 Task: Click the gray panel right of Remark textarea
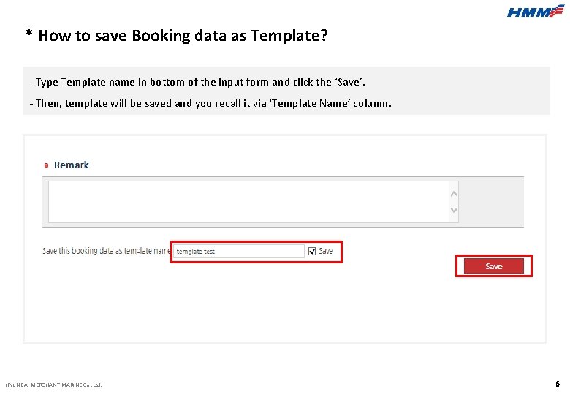point(492,202)
